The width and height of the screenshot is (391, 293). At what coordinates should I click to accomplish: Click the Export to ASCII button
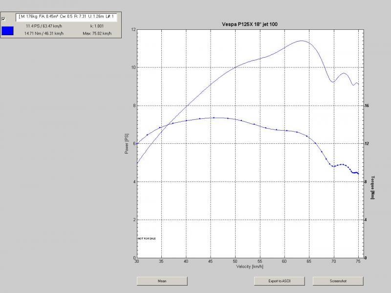click(x=279, y=281)
